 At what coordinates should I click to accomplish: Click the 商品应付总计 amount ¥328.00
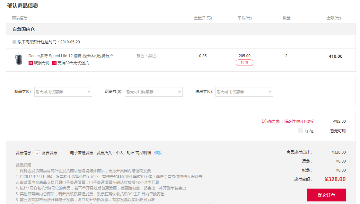[339, 152]
